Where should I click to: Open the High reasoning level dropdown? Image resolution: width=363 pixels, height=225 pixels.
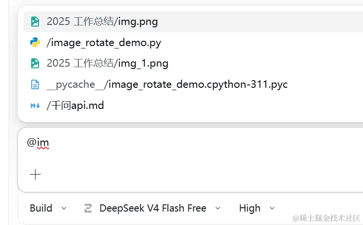tap(257, 208)
